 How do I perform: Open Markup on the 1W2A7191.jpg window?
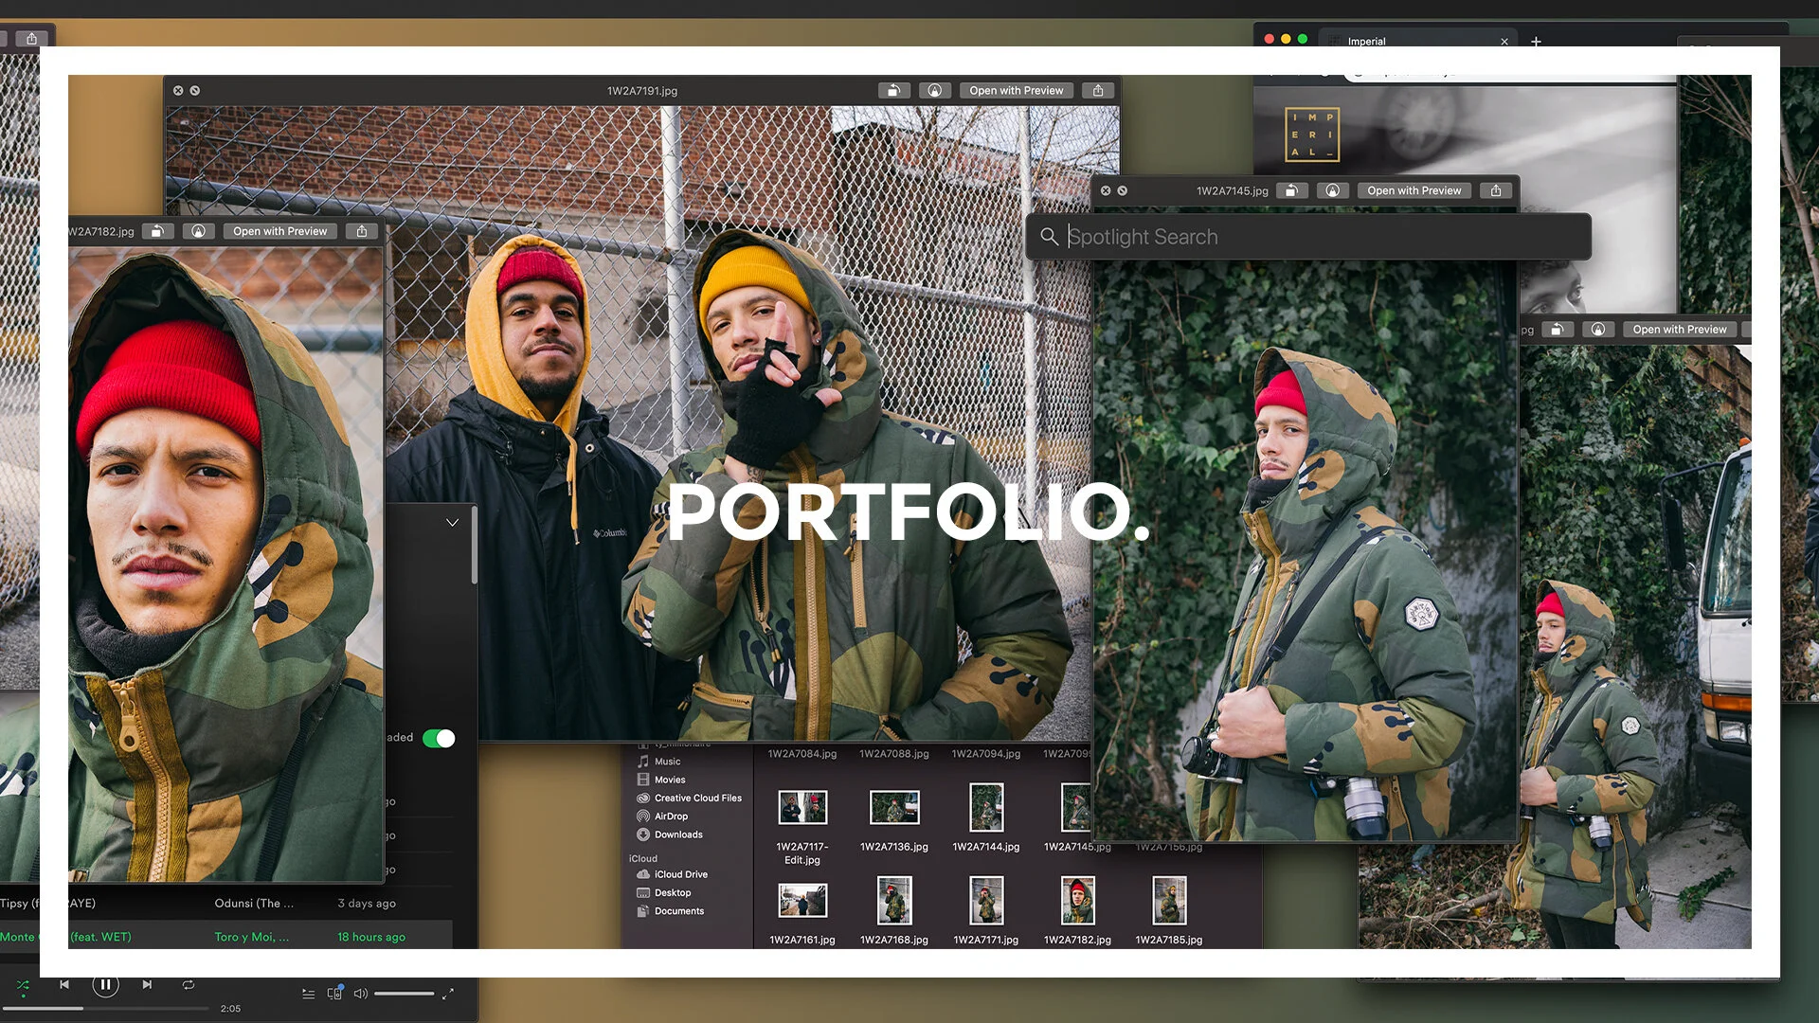pyautogui.click(x=934, y=91)
